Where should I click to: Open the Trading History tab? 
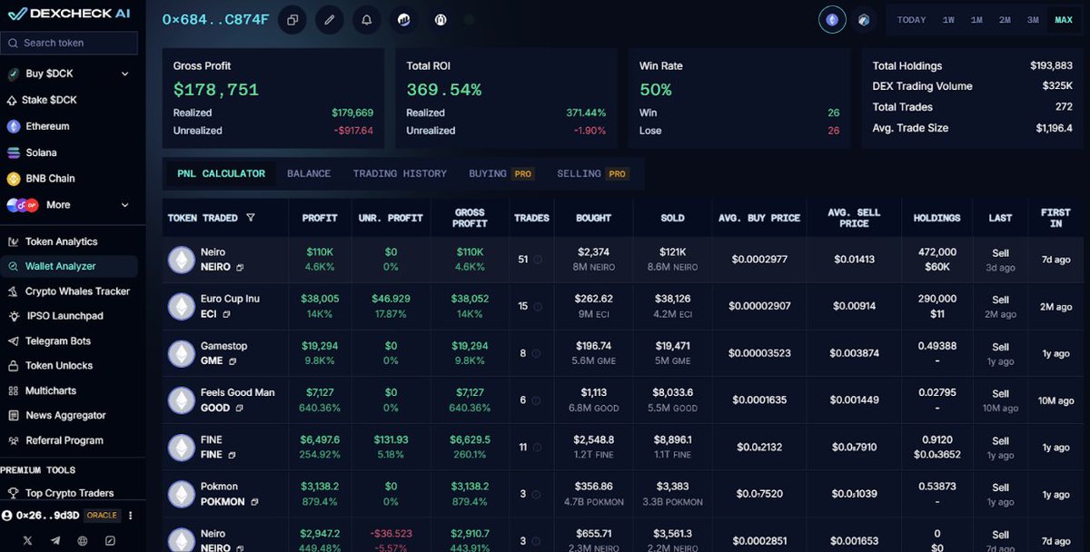(400, 173)
